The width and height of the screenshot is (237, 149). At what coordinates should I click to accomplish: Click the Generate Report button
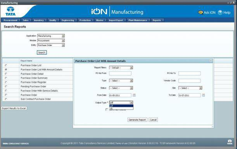pos(137,120)
